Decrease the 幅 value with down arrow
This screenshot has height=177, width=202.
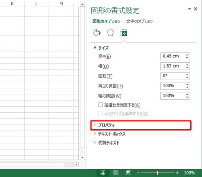coord(187,67)
